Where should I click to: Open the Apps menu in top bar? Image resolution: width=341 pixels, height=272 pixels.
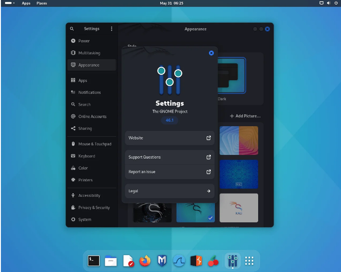coord(26,3)
